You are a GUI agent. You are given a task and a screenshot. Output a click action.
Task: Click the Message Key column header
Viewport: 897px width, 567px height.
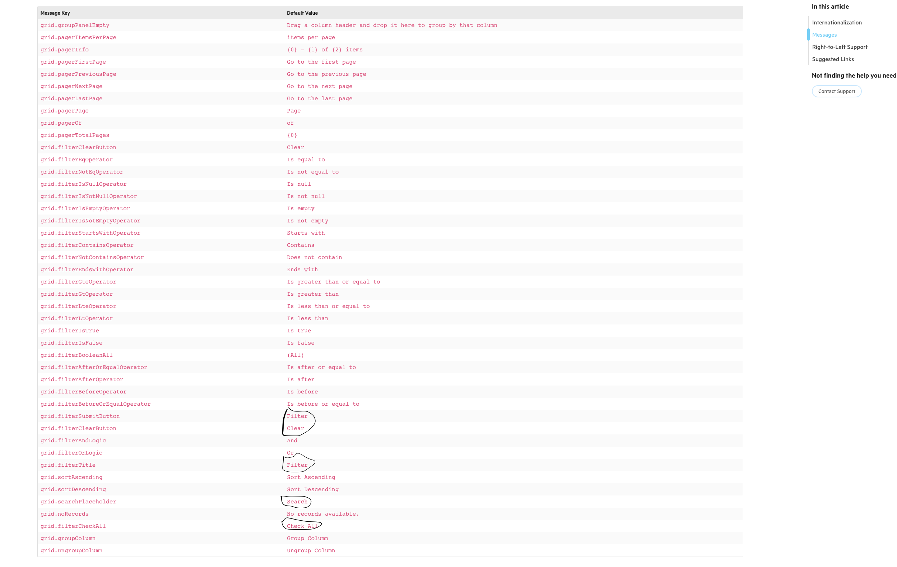coord(55,13)
